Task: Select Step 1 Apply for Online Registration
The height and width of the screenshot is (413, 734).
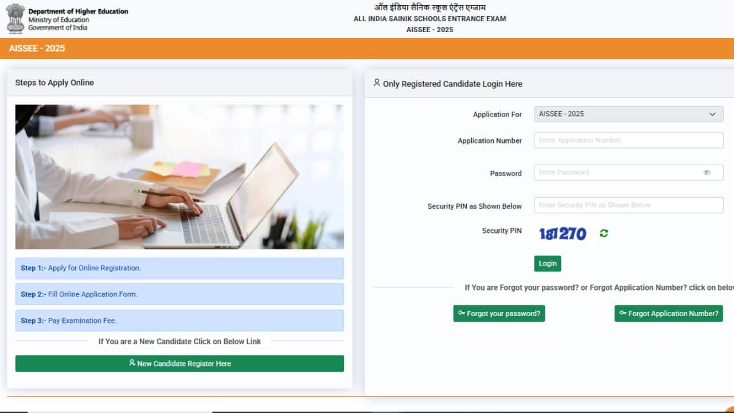Action: coord(179,268)
